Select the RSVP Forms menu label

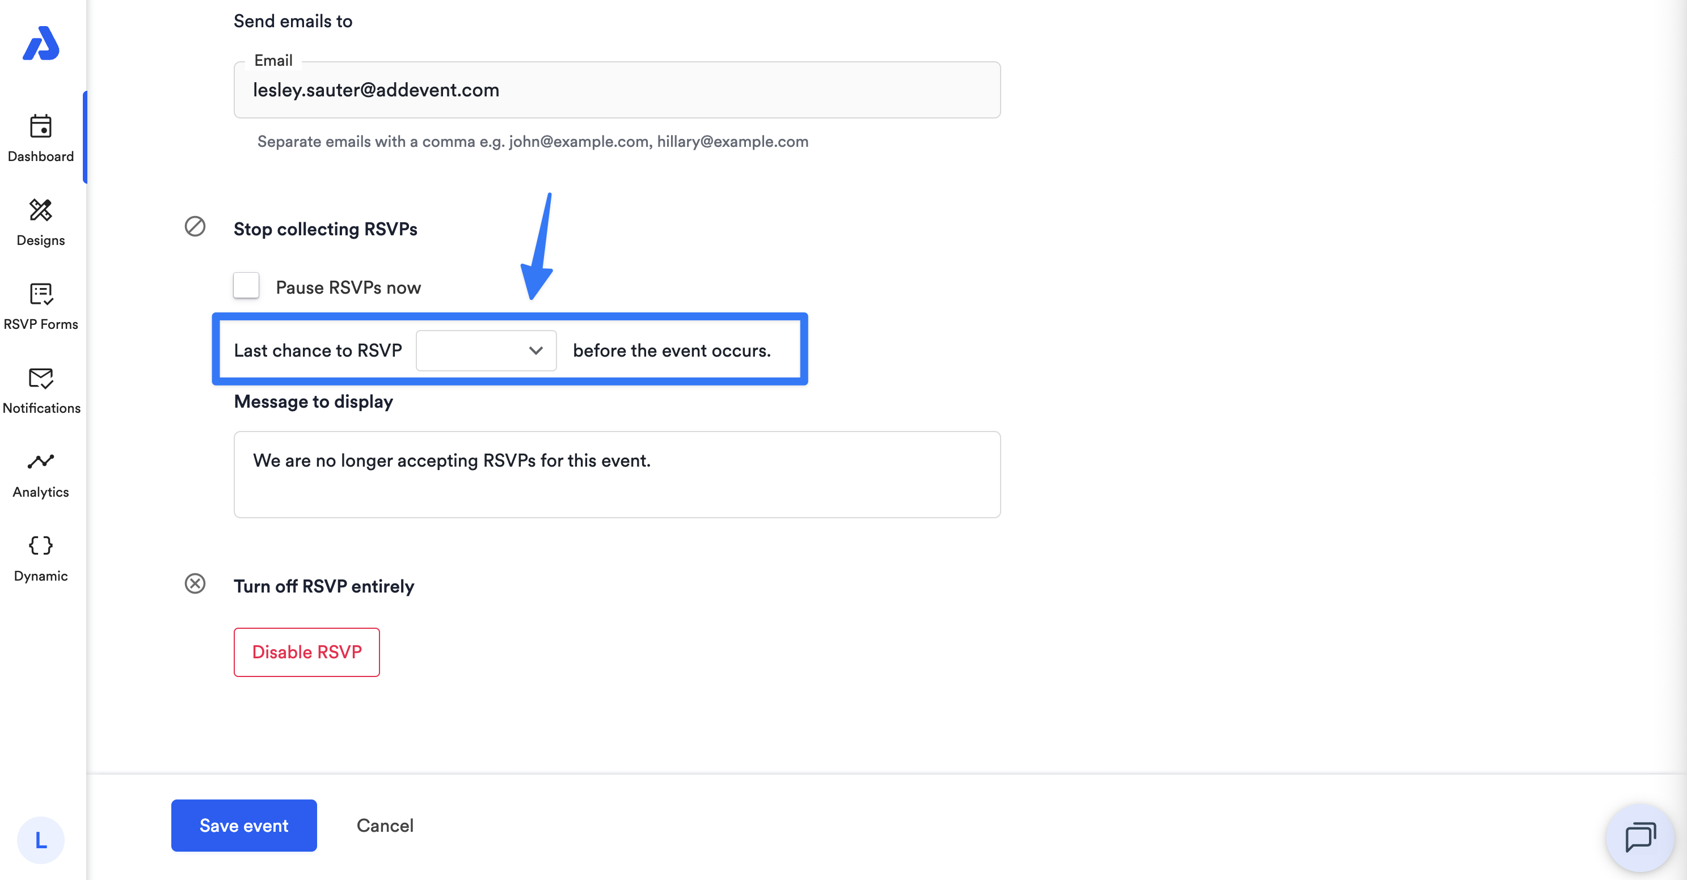[41, 324]
